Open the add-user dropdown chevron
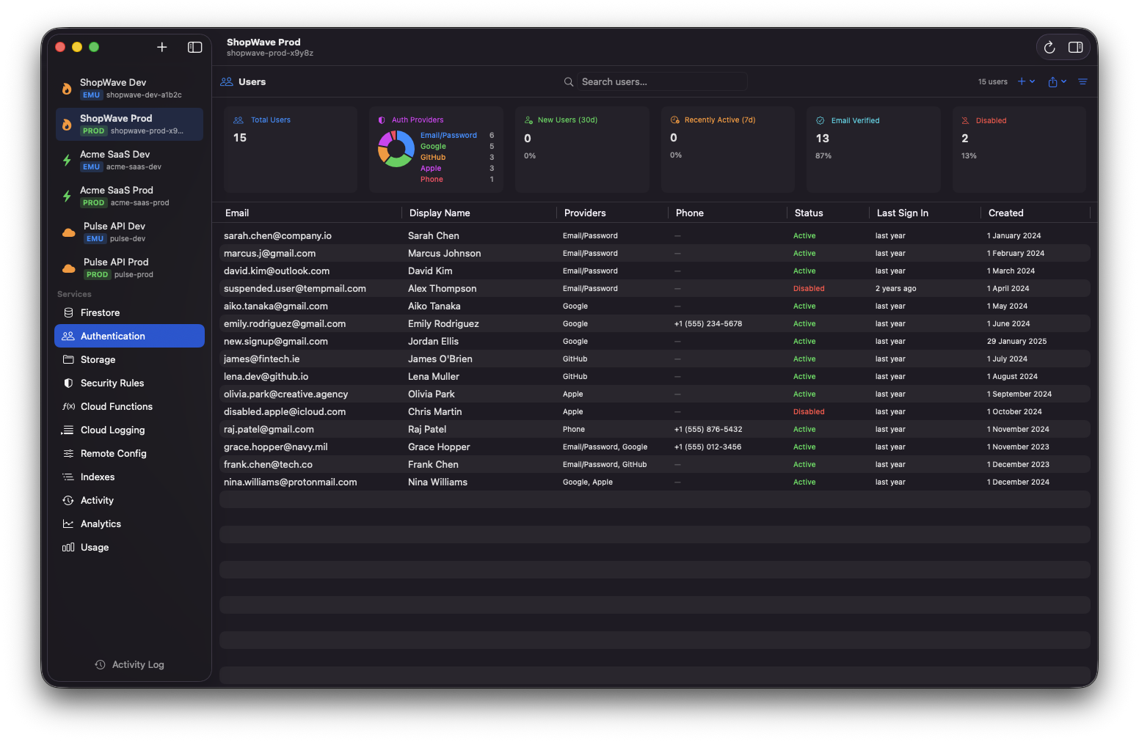 pyautogui.click(x=1031, y=81)
